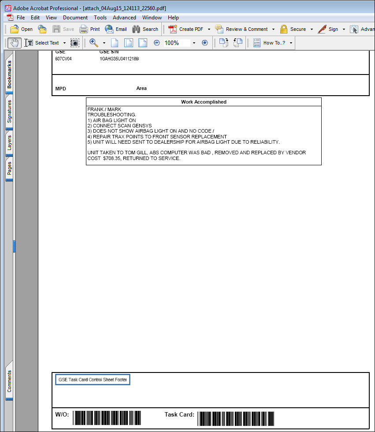
Task: Set view to Fit Width icon
Action: tap(143, 43)
